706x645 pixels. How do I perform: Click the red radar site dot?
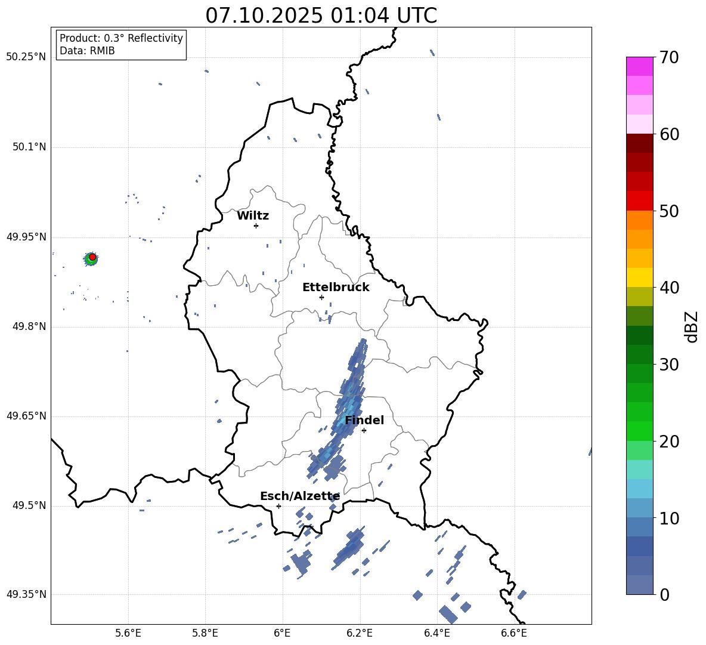[x=92, y=257]
